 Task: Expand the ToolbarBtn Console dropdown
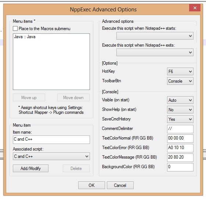(x=180, y=81)
